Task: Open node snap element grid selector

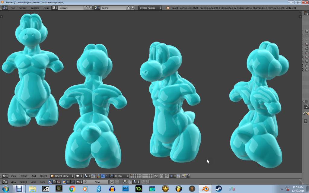Action: [136, 182]
